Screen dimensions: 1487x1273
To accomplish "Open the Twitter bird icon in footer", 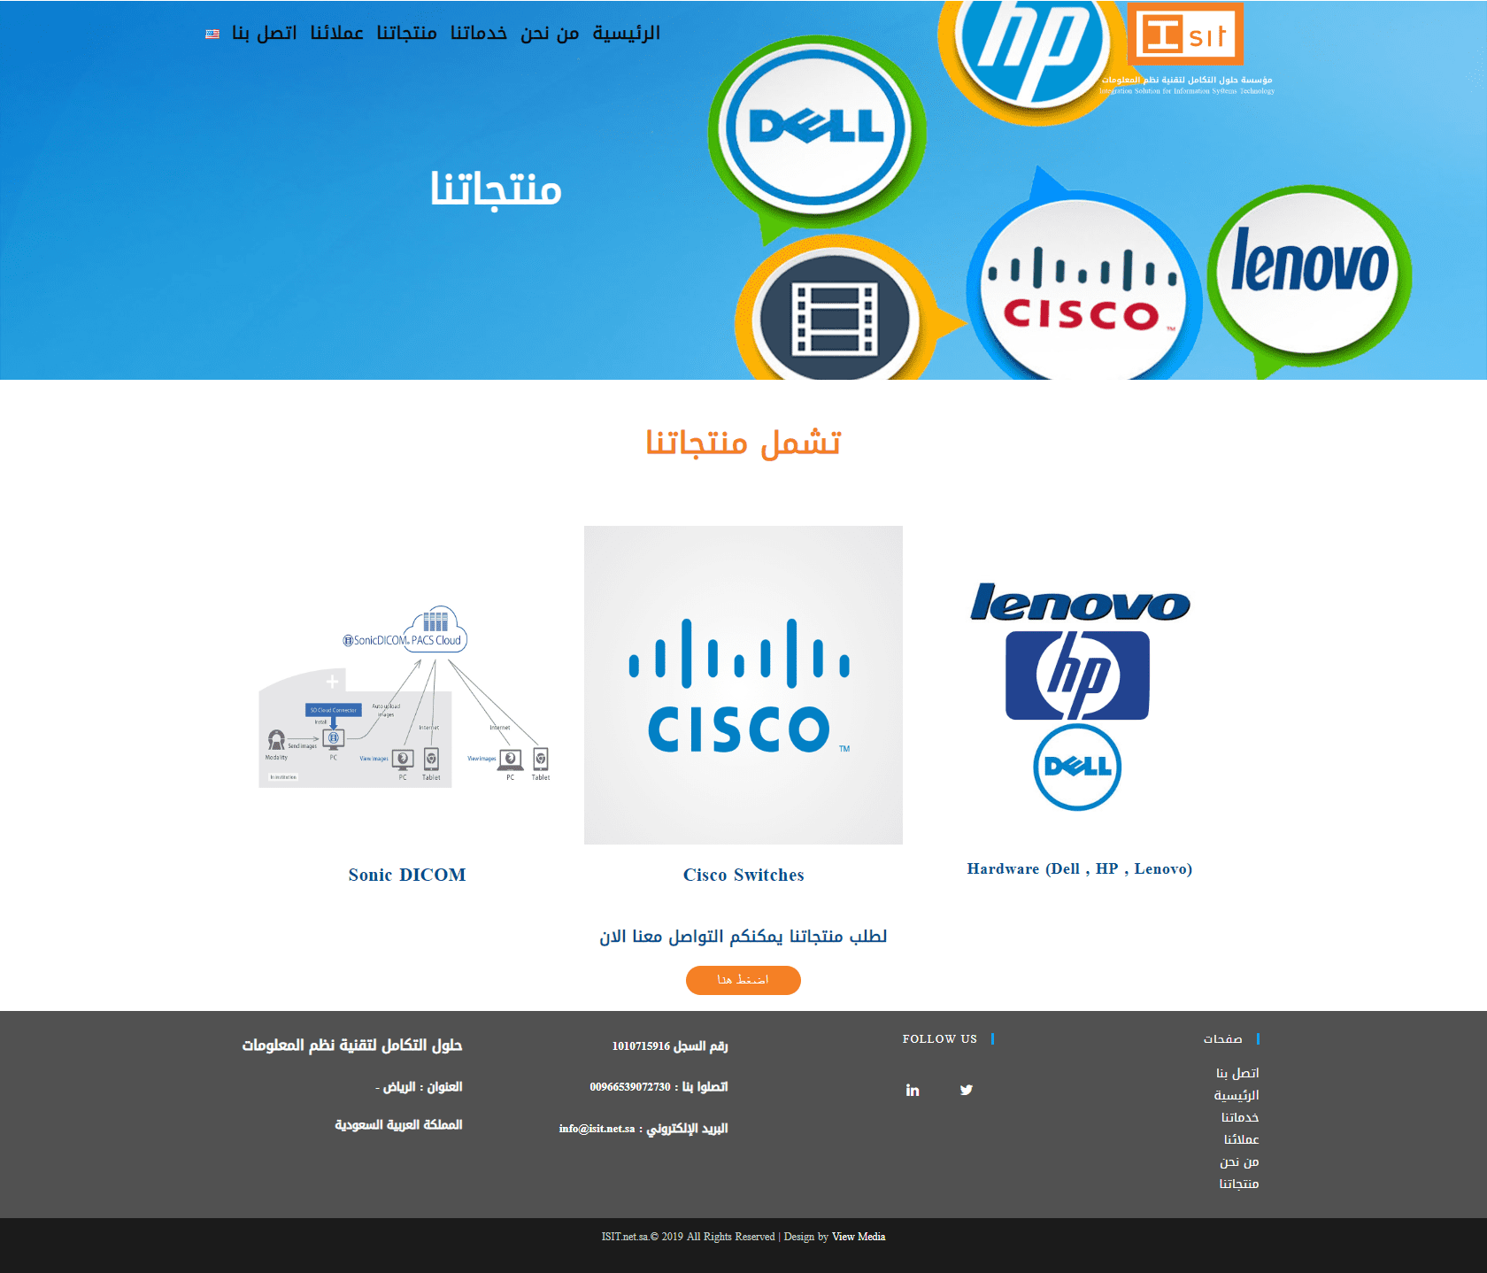I will coord(967,1090).
